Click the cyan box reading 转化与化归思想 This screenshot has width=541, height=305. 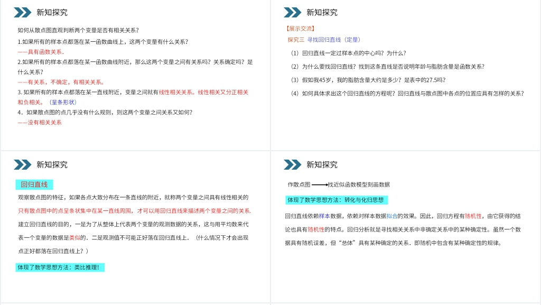(x=337, y=200)
